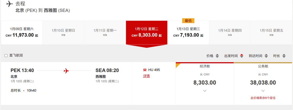Click the 时长 sort label
293x110 pixels.
pyautogui.click(x=276, y=56)
